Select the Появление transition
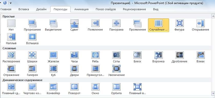Viewport: 215px width, 98px height. click(95, 25)
